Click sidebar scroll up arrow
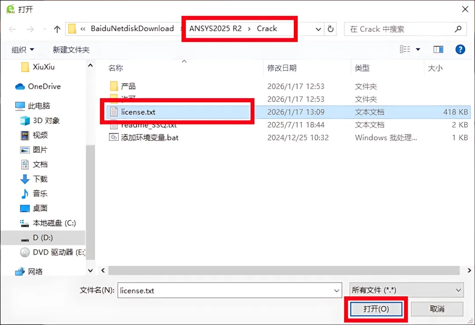This screenshot has width=475, height=325. (90, 65)
